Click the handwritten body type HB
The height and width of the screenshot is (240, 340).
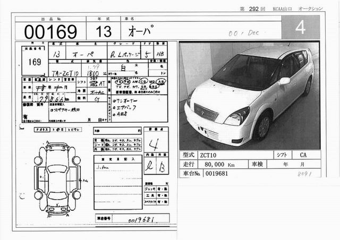(160, 54)
